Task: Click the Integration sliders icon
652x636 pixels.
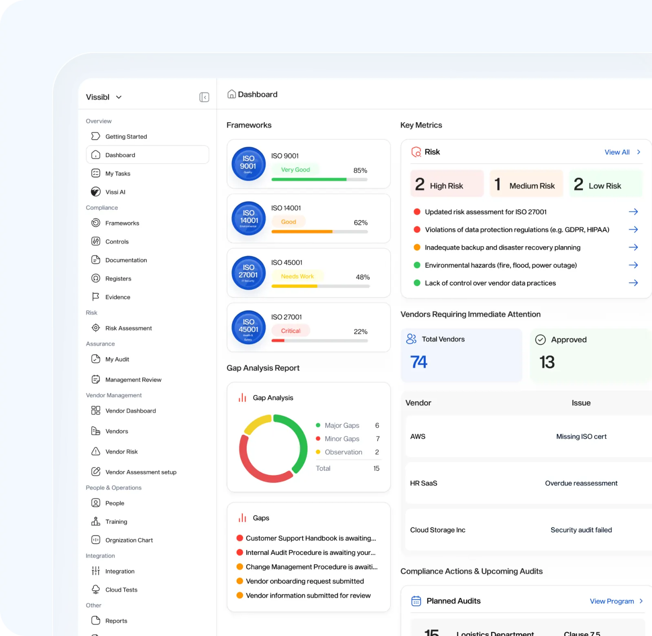Action: pos(96,571)
